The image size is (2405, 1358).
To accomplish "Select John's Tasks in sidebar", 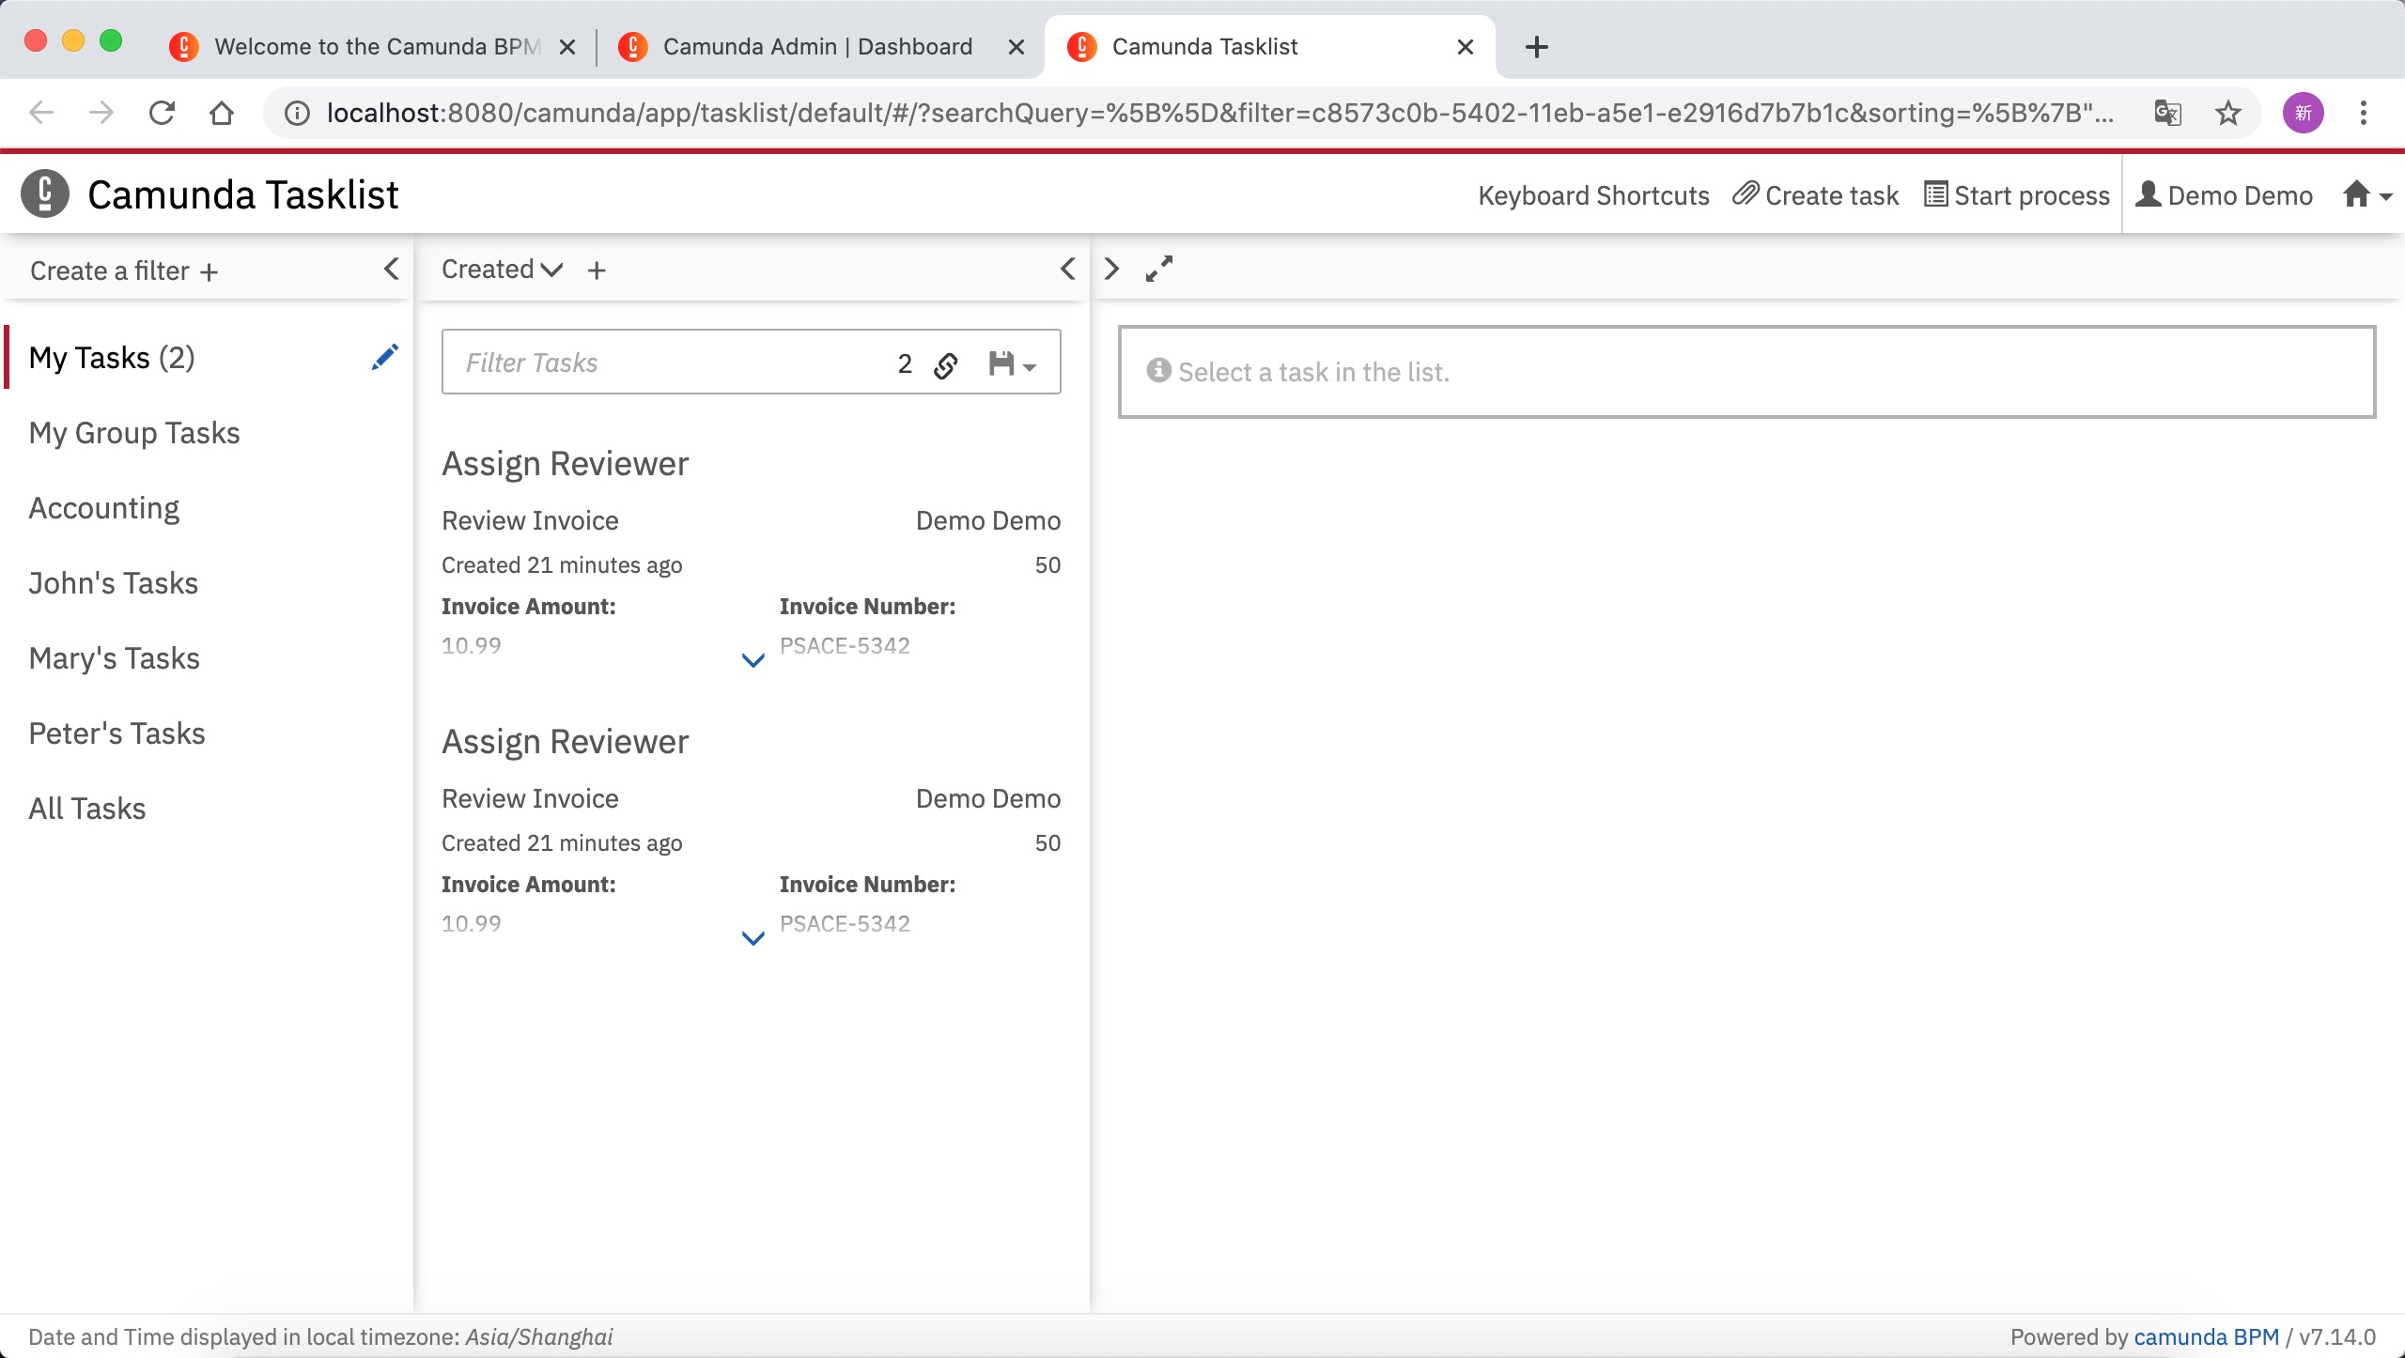I will tap(114, 581).
